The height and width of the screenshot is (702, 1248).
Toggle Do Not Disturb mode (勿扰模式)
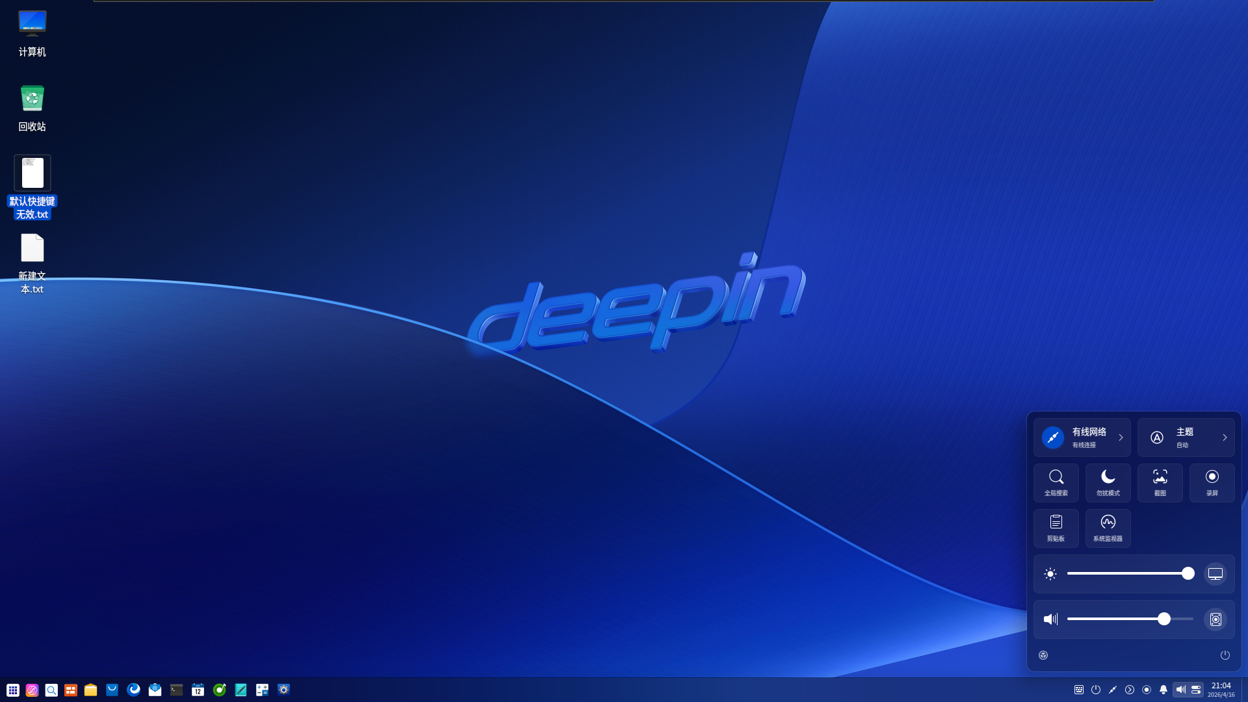(x=1108, y=482)
